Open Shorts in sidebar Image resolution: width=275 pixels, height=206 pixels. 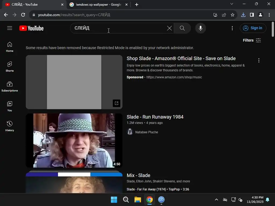(x=10, y=67)
